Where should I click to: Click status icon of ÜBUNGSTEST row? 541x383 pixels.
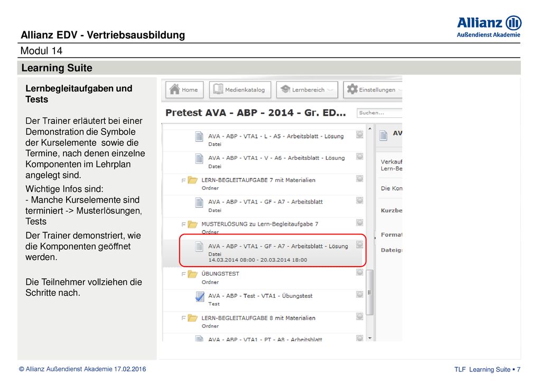pyautogui.click(x=359, y=272)
